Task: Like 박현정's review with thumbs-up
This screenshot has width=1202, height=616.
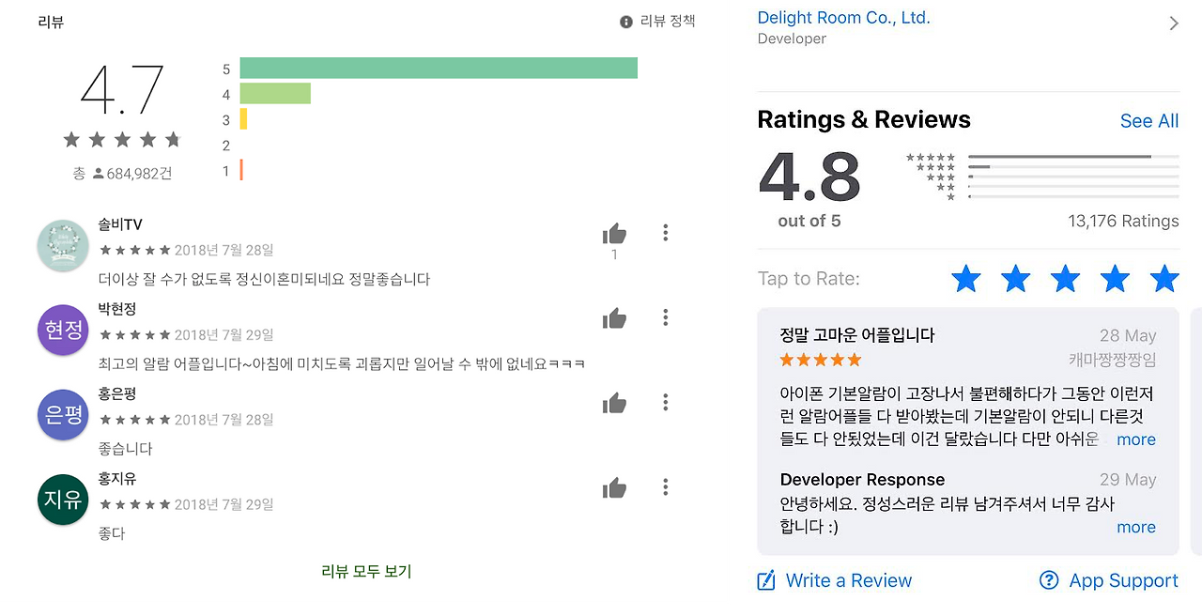Action: (x=614, y=318)
